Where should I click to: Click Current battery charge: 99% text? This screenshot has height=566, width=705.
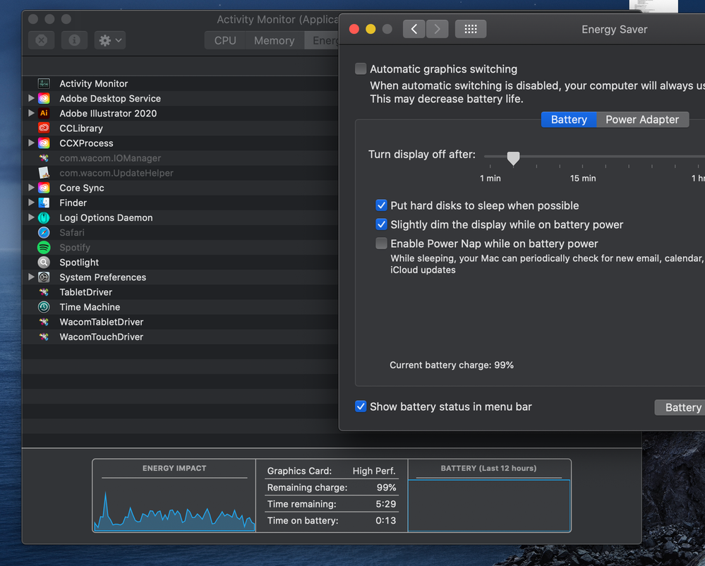click(452, 365)
